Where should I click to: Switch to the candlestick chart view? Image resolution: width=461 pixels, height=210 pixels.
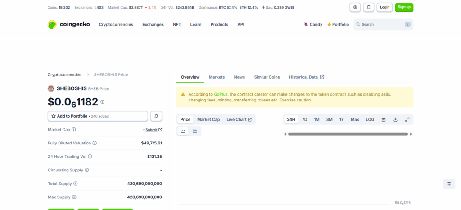coord(195,131)
